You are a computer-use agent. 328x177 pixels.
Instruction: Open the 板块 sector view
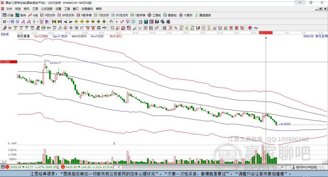pyautogui.click(x=21, y=15)
